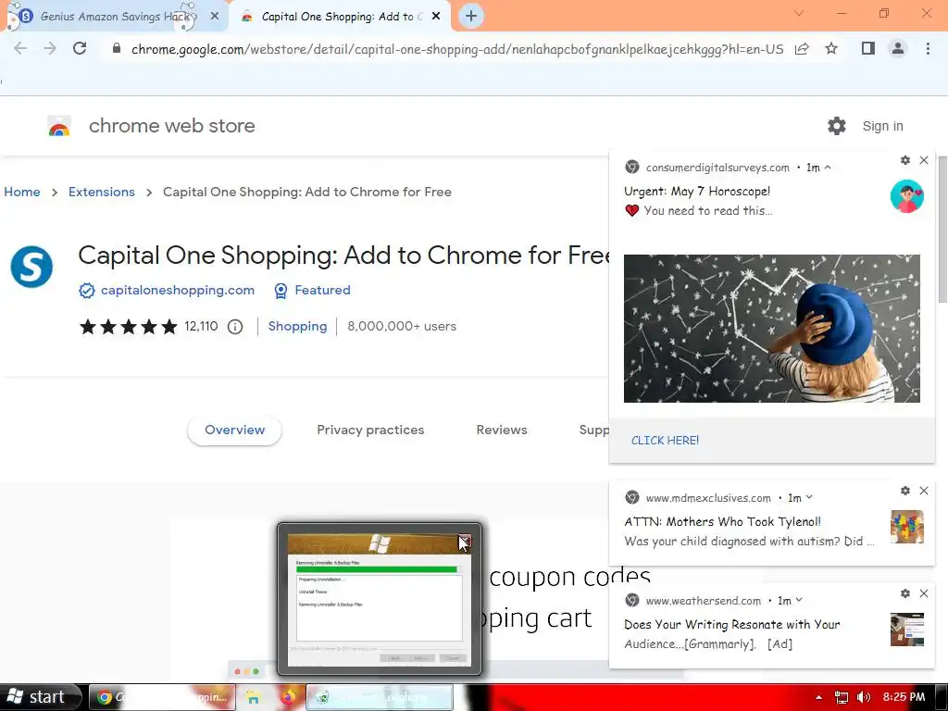Image resolution: width=948 pixels, height=711 pixels.
Task: Open mdmexclusives notification settings gear
Action: tap(905, 491)
